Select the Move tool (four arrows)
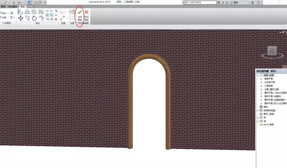The height and width of the screenshot is (168, 287). [x=20, y=18]
